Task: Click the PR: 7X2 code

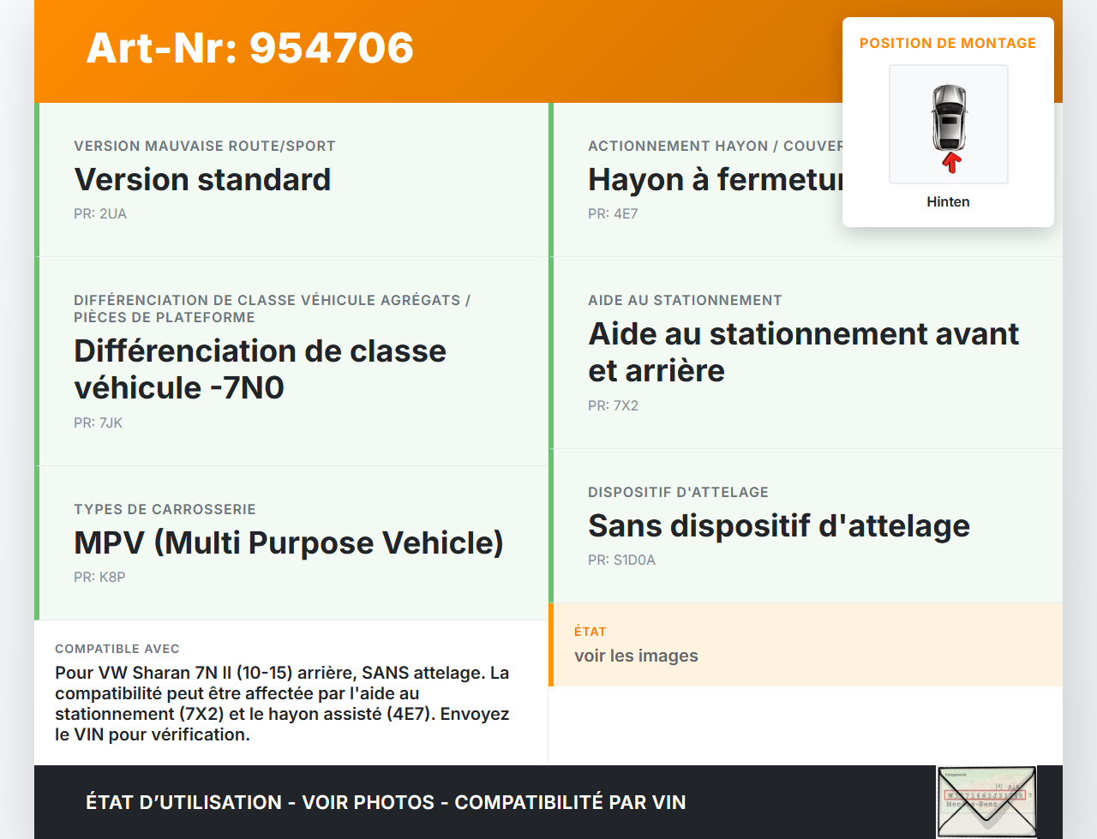Action: pyautogui.click(x=613, y=405)
